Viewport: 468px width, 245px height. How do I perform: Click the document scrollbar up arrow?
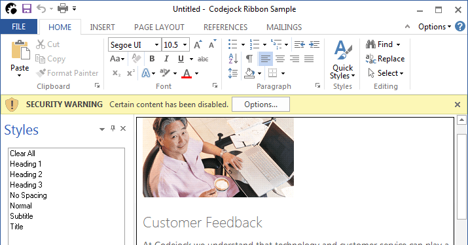461,120
